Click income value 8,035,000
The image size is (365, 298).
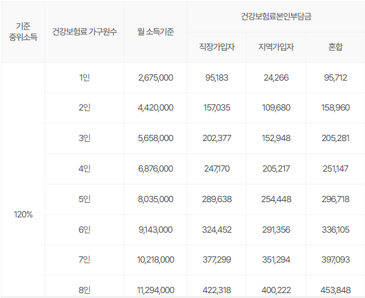(155, 199)
